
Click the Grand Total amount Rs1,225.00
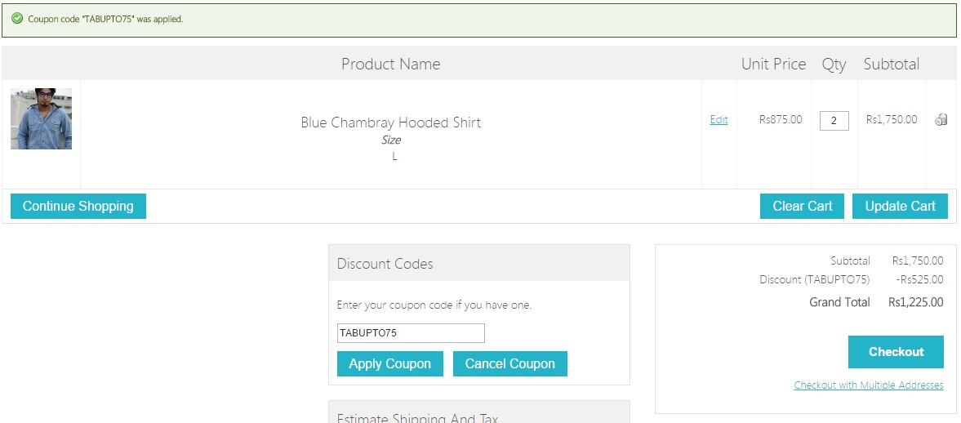point(915,302)
